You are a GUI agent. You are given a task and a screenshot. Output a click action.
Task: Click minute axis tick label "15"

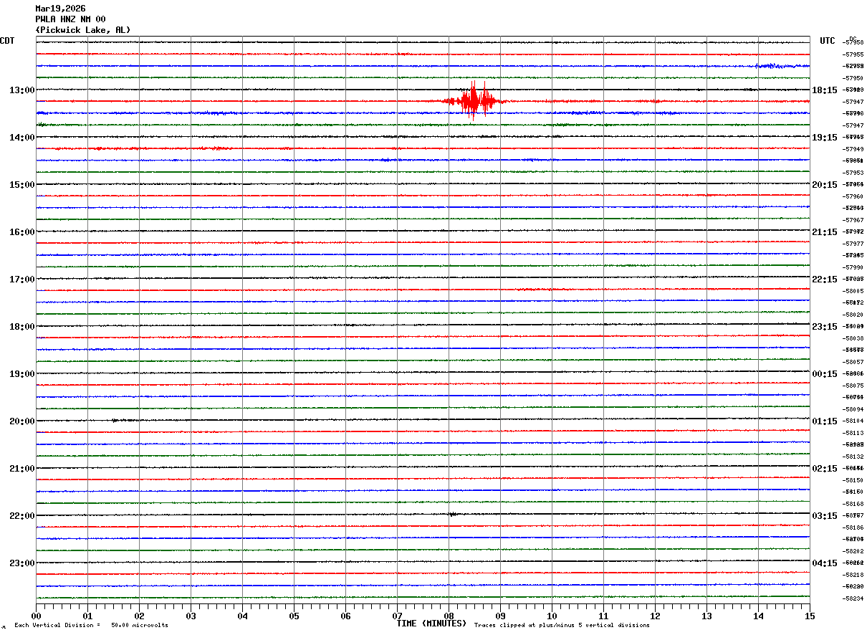click(x=810, y=616)
